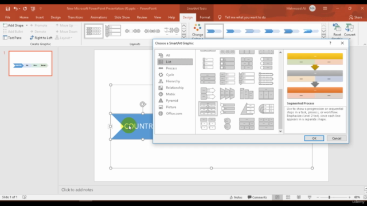Viewport: 367px width, 206px height.
Task: Select Cycle category in SmartArt dialog
Action: point(175,75)
